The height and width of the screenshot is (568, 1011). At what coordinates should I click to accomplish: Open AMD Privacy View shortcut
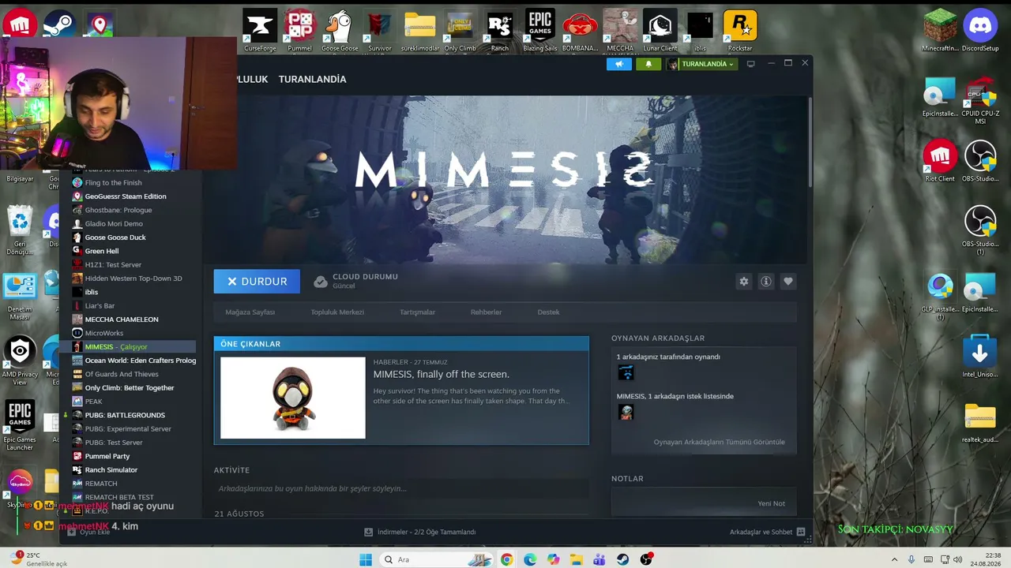(x=20, y=361)
